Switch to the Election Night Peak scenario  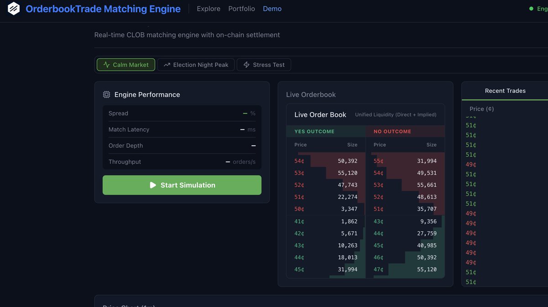(x=195, y=64)
